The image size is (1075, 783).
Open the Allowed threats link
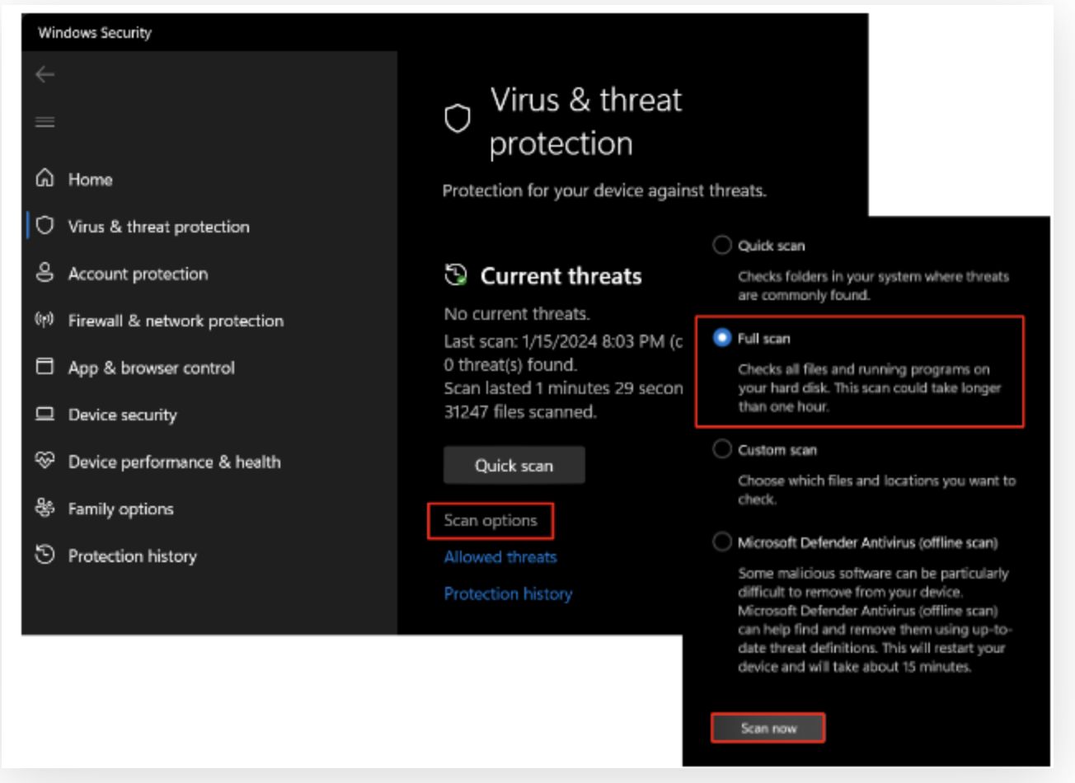coord(500,556)
